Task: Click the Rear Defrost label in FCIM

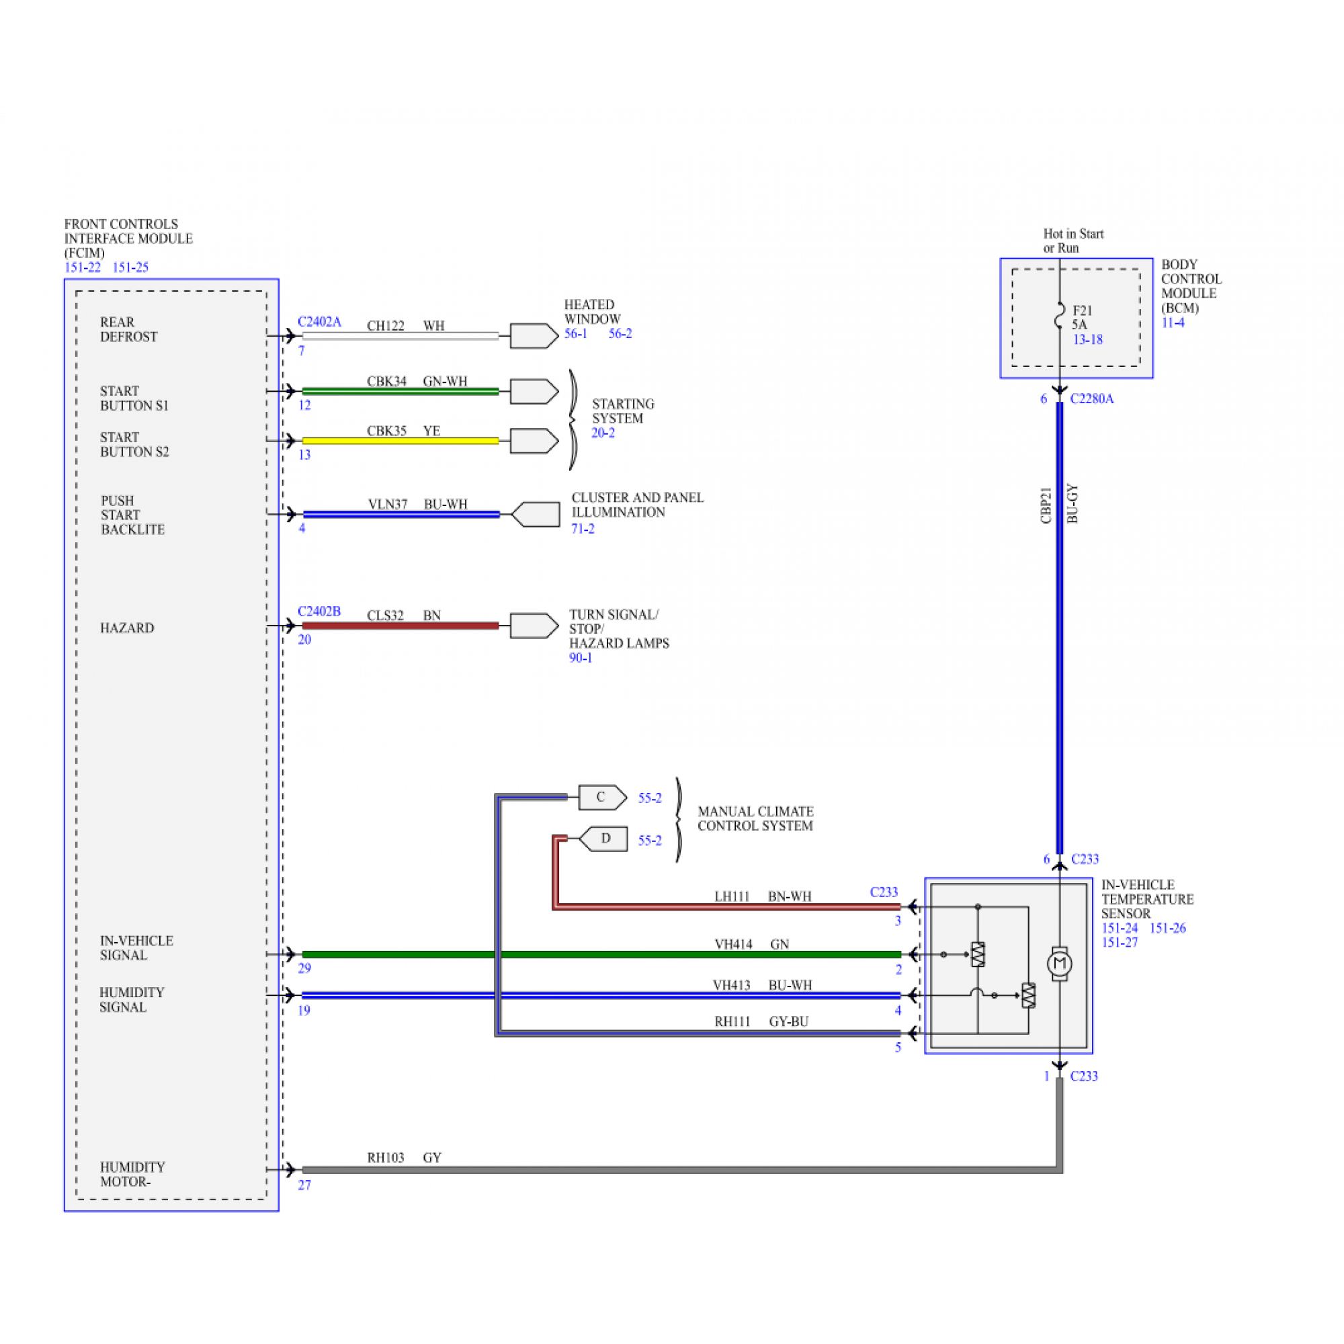Action: click(129, 329)
